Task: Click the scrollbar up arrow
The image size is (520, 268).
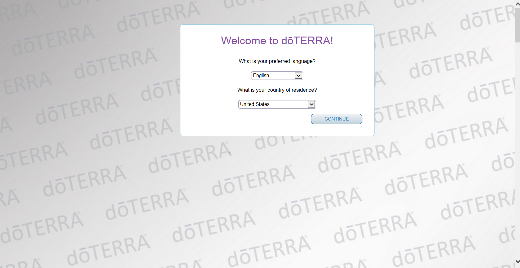Action: [517, 4]
